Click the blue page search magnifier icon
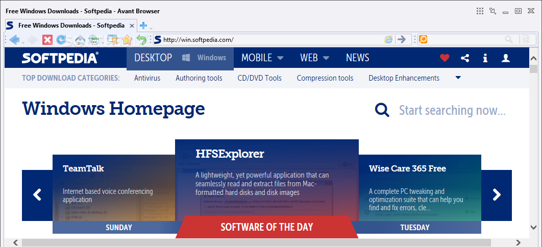The image size is (542, 247). [x=382, y=110]
